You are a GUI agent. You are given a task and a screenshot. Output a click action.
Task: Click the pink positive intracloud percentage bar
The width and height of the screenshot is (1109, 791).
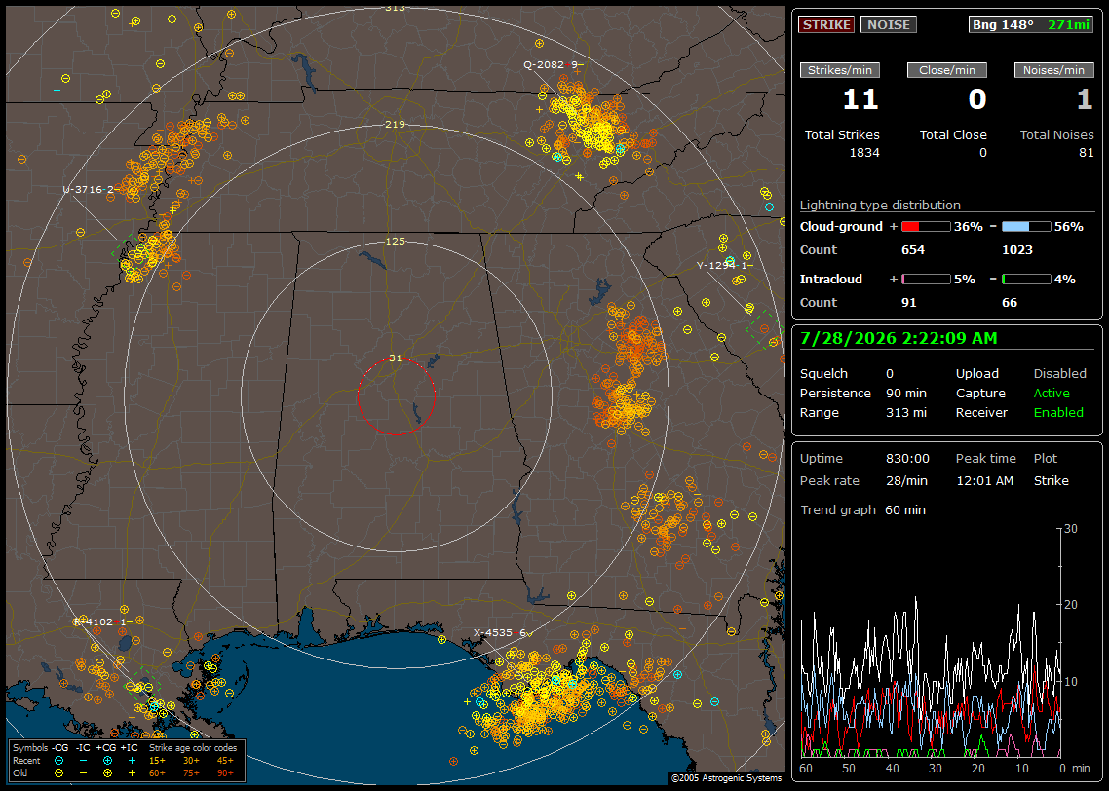coord(926,280)
